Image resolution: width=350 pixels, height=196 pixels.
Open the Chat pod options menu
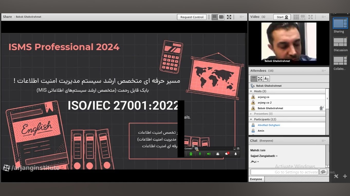point(324,141)
